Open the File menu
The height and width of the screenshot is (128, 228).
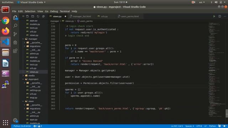[x=14, y=11]
